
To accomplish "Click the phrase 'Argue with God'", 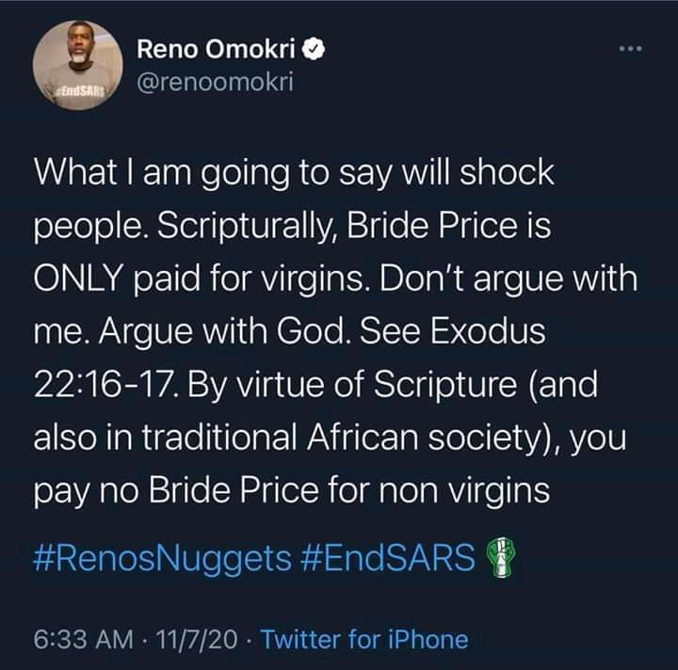I will (222, 332).
